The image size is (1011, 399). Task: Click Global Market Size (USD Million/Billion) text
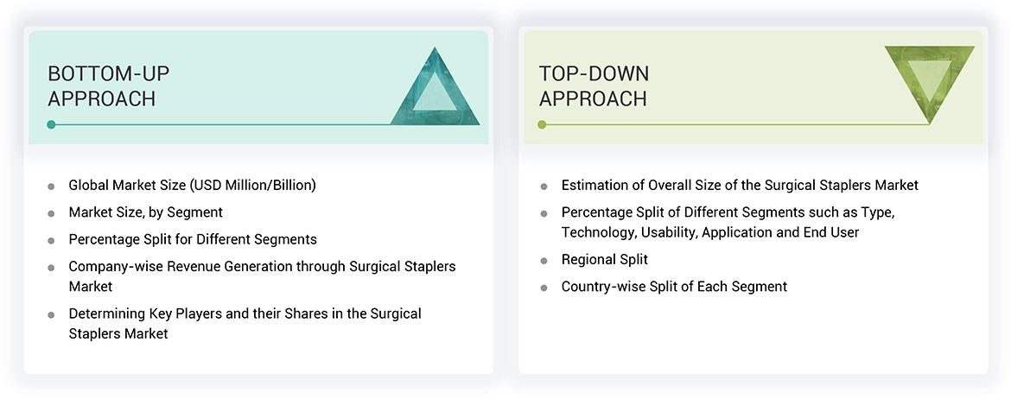pos(192,185)
